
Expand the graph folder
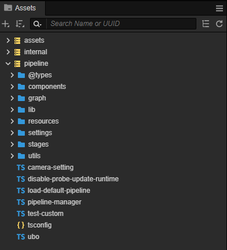[12, 98]
